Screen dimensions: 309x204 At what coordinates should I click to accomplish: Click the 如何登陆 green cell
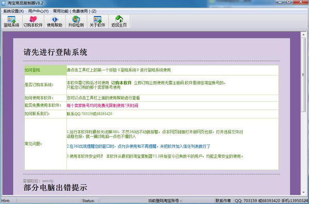pos(45,70)
